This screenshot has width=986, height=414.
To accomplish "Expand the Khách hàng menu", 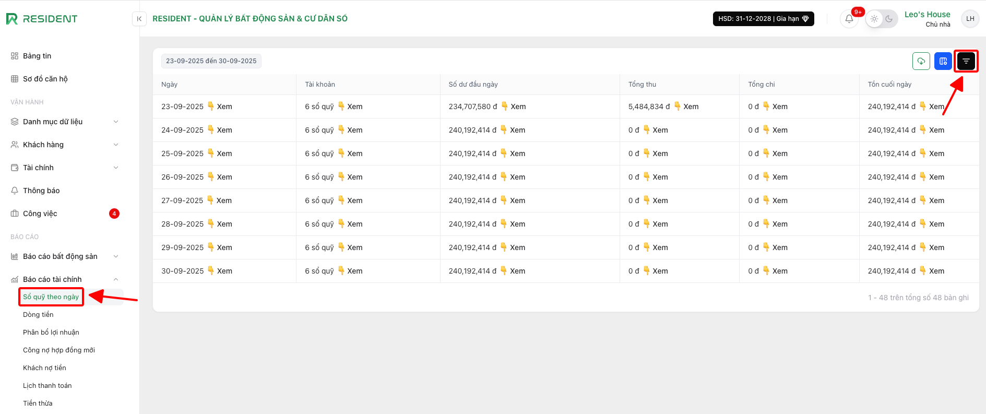I will pos(65,145).
